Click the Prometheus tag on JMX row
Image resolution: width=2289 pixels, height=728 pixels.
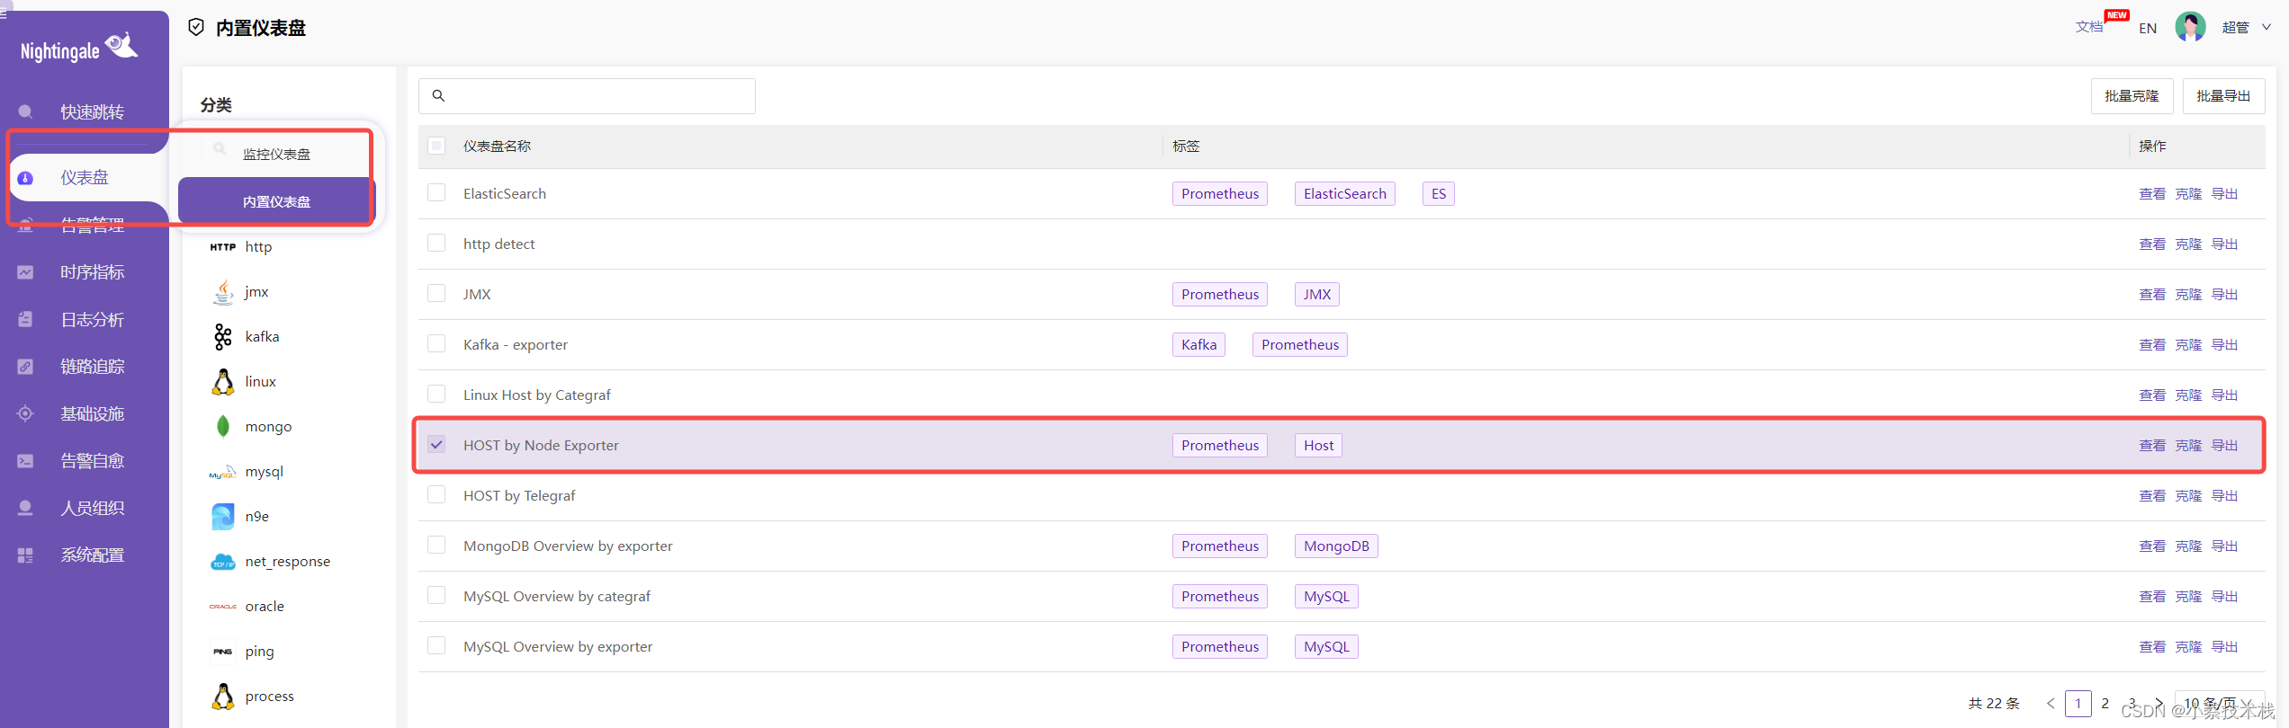(x=1220, y=294)
